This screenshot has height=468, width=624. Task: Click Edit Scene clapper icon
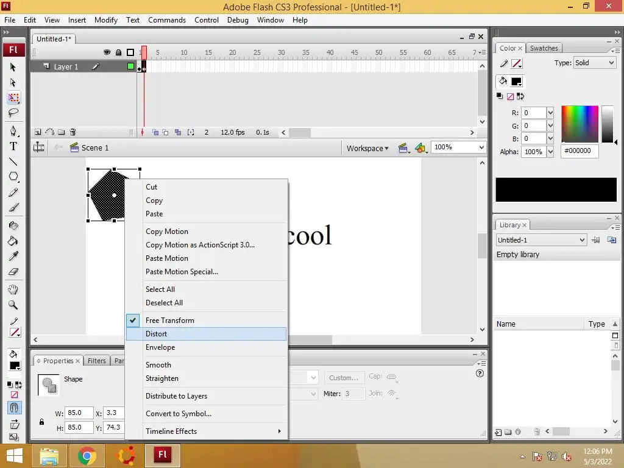coord(403,149)
